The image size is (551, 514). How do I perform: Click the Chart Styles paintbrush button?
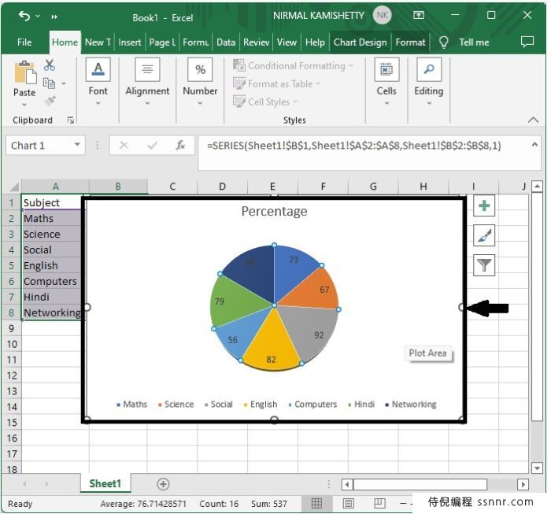tap(484, 235)
